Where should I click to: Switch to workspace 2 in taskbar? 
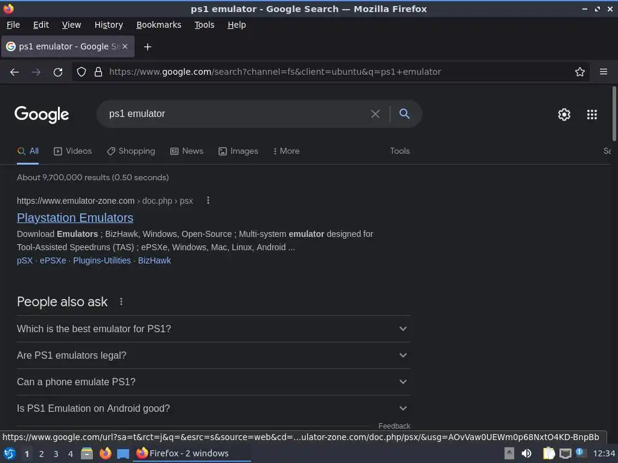click(x=42, y=454)
